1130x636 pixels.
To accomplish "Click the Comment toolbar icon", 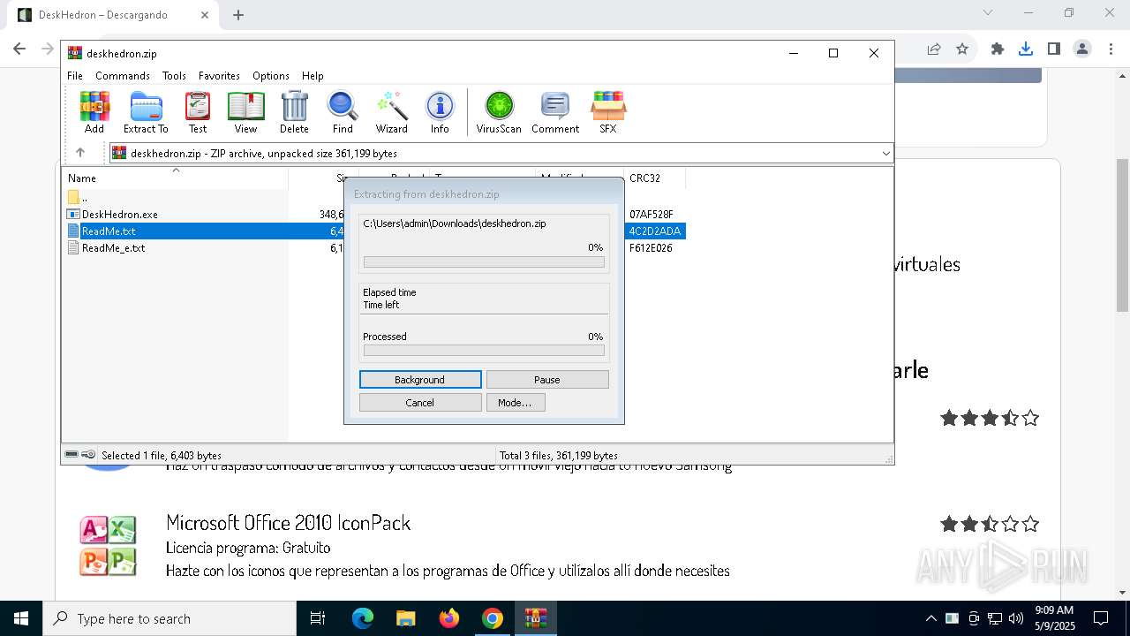I will click(x=555, y=112).
